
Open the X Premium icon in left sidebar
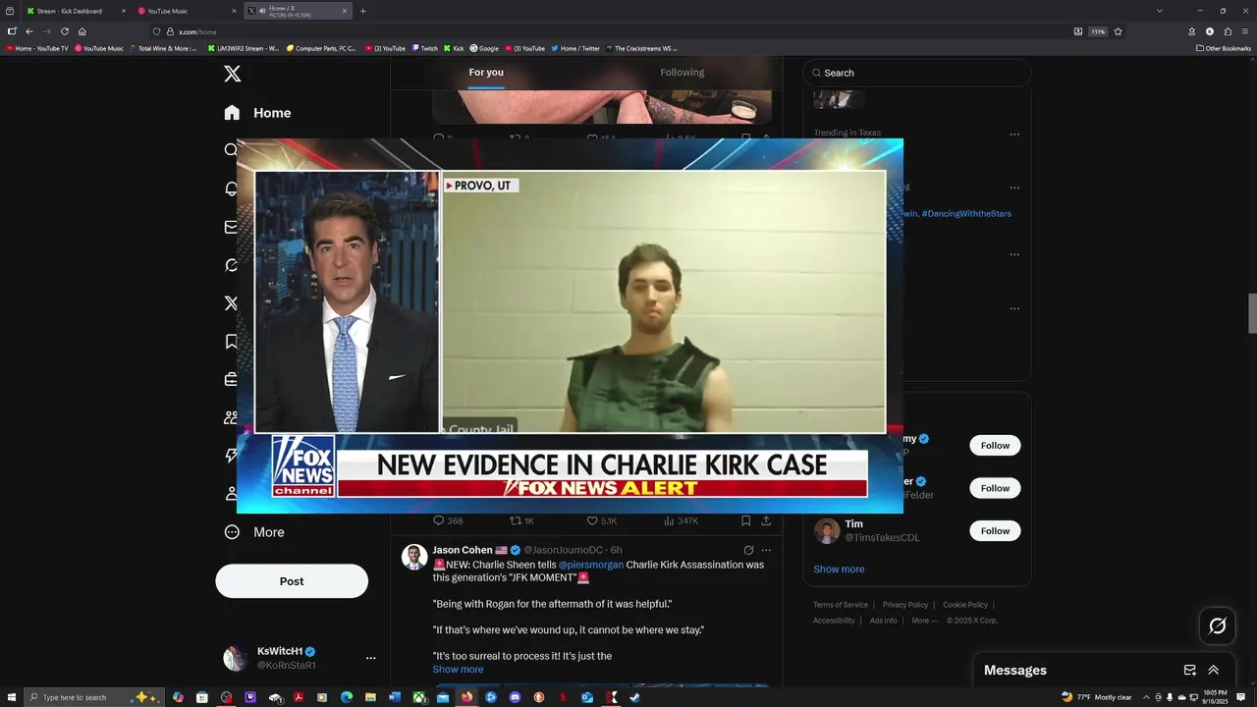(232, 303)
